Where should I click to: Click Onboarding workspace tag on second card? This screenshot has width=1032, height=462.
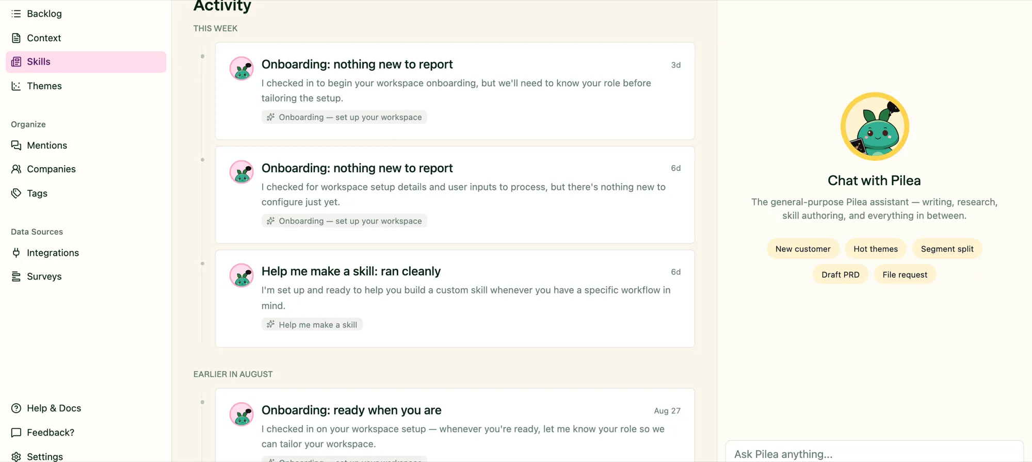344,221
